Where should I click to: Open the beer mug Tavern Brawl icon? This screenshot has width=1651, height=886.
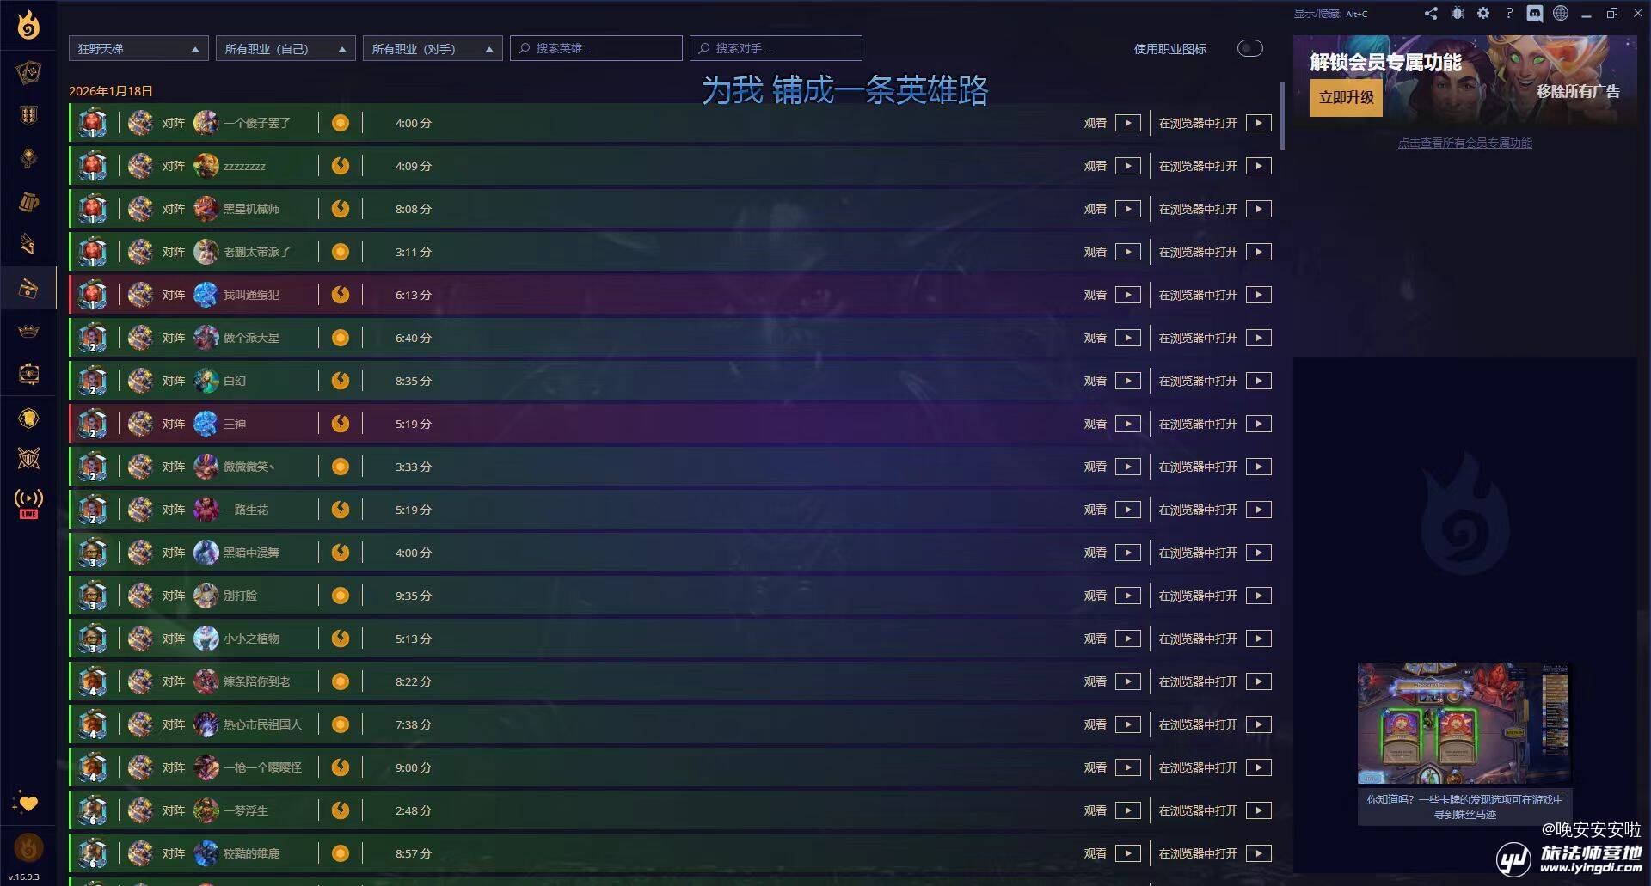[x=28, y=202]
